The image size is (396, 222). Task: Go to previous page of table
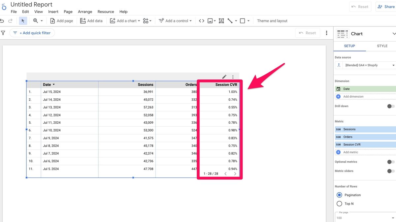226,174
